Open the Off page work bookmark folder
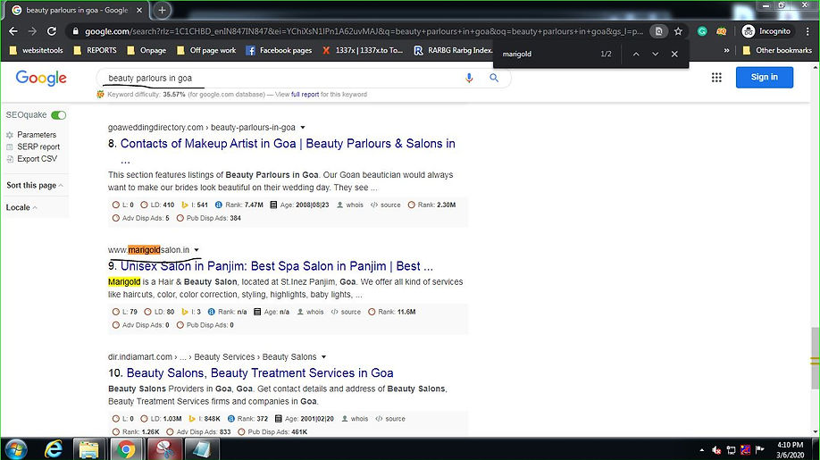Screen dimensions: 820x460 tap(206, 51)
